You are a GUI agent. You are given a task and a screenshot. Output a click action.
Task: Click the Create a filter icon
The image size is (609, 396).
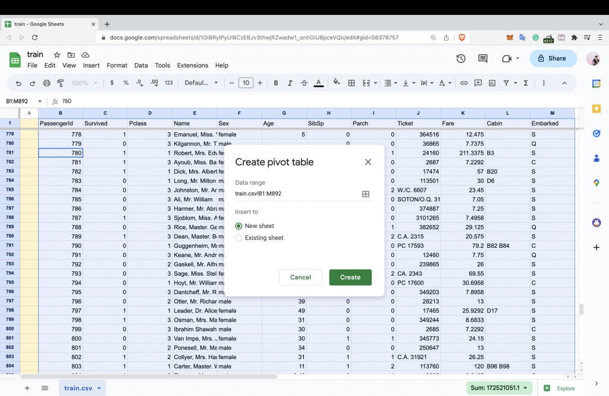click(x=506, y=83)
